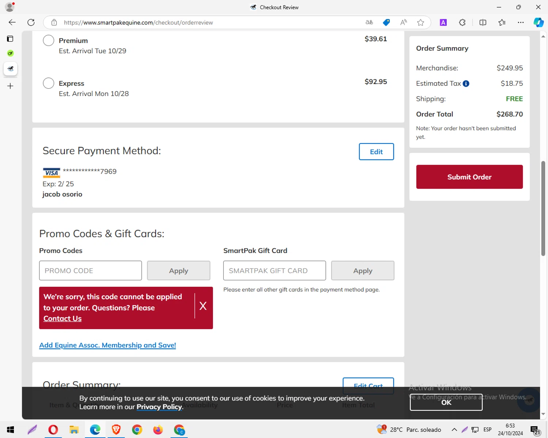Open the ESP language input indicator
Image resolution: width=548 pixels, height=438 pixels.
[487, 430]
